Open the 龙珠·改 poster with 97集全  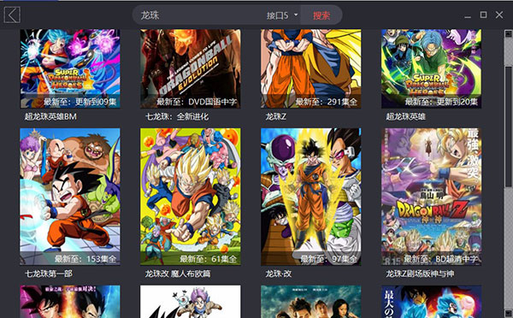[311, 197]
